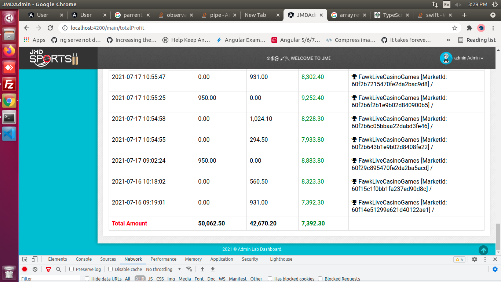Toggle the device toolbar icon in DevTools
Screen dimensions: 501x282
click(34, 259)
